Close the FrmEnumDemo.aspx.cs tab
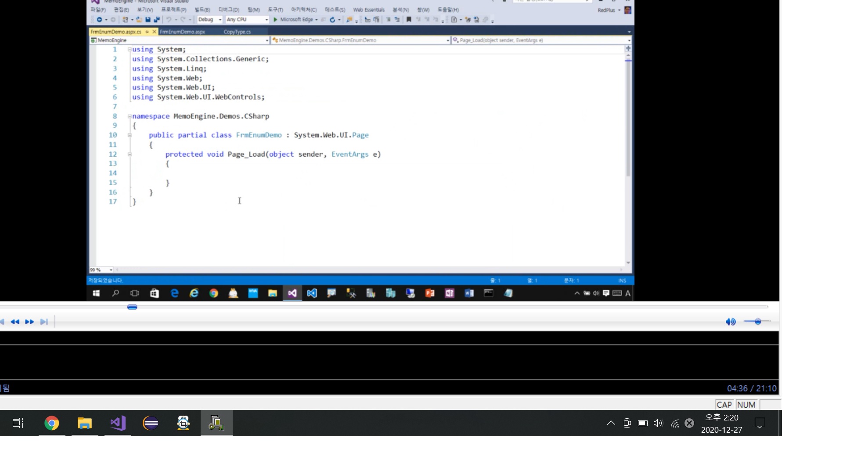 154,32
